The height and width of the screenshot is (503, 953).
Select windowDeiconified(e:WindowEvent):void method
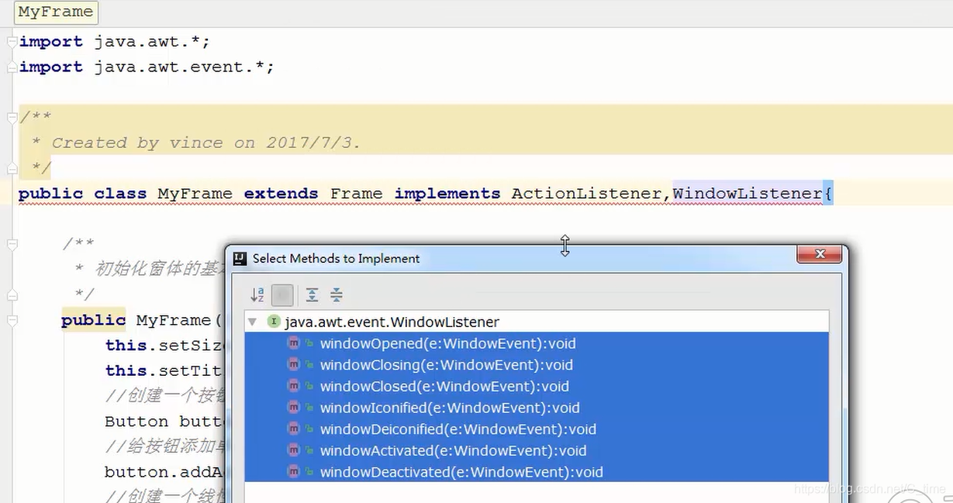point(537,429)
